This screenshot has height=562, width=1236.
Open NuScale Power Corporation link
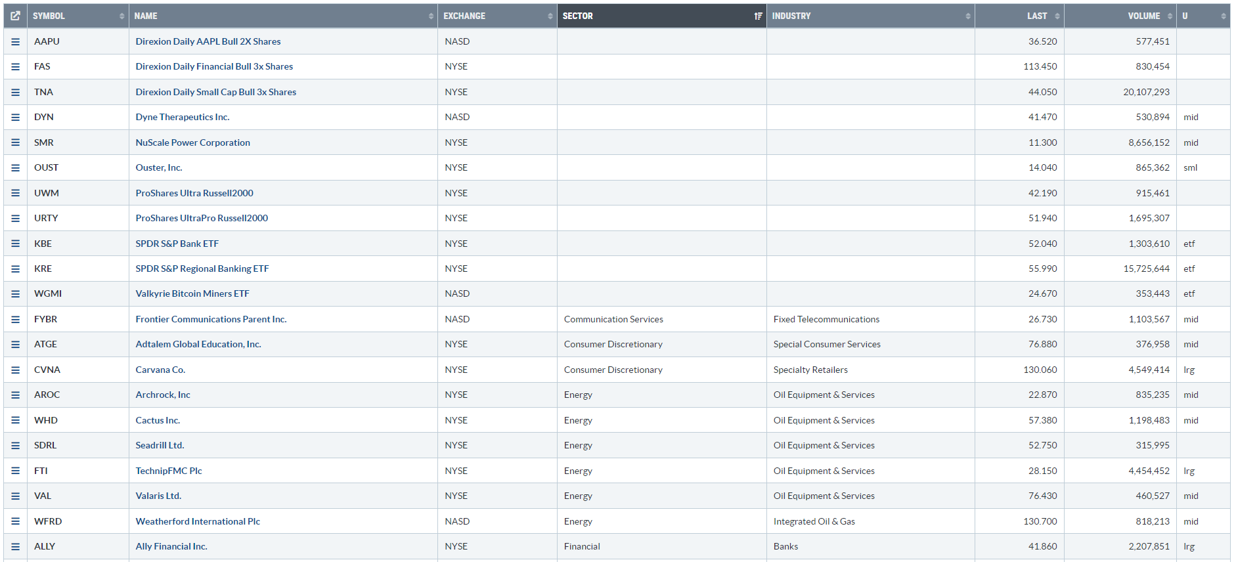(192, 142)
